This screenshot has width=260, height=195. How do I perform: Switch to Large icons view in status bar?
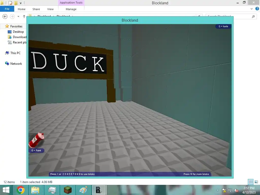click(256, 182)
